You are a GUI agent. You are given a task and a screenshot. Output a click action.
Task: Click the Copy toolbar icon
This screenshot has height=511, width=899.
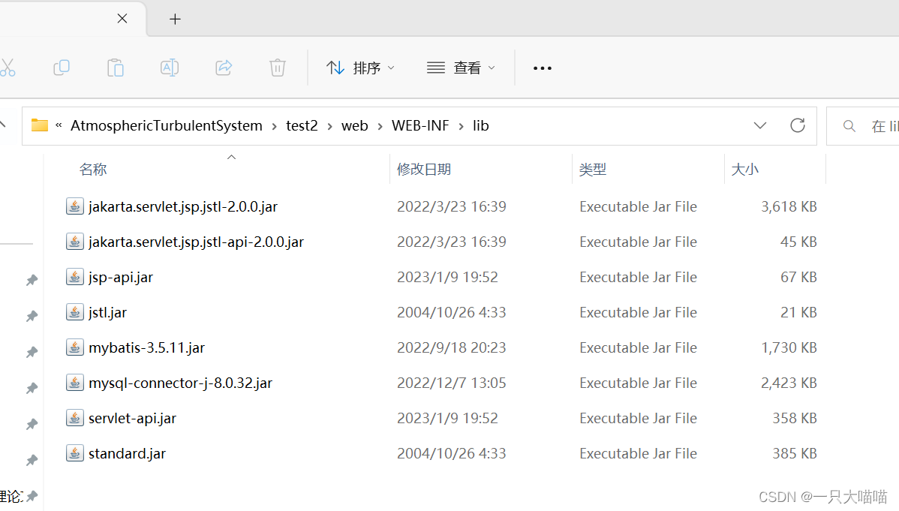tap(62, 68)
